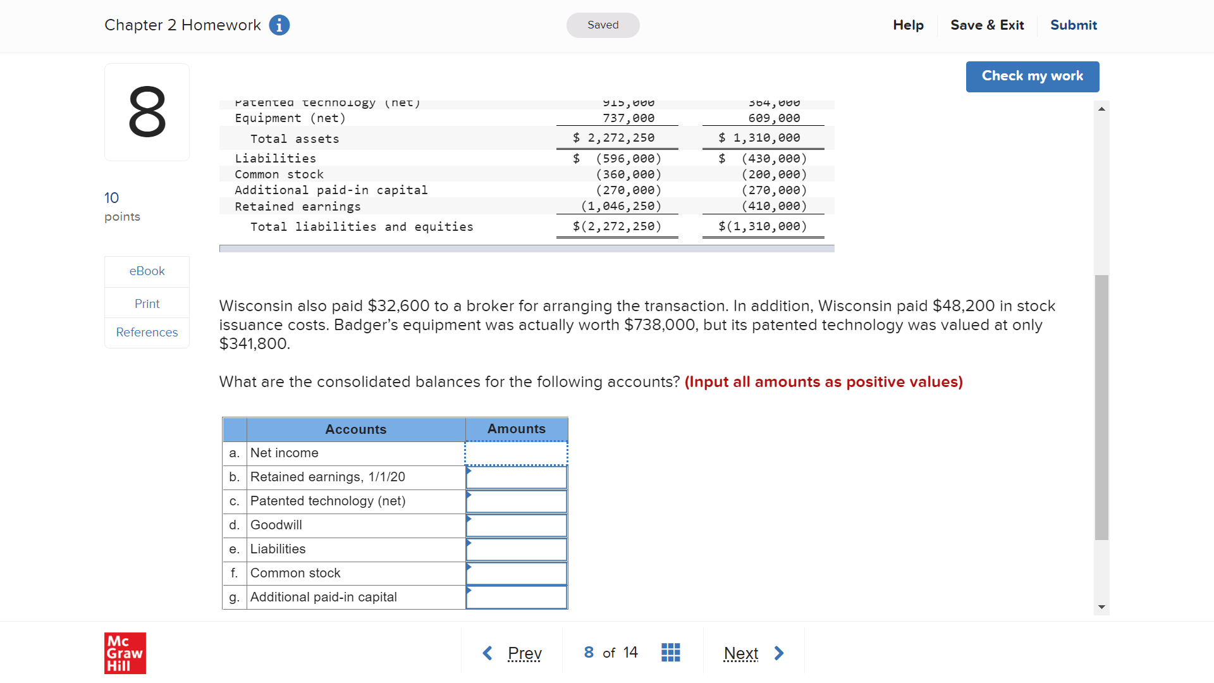Open the References link
This screenshot has width=1214, height=683.
pos(147,332)
